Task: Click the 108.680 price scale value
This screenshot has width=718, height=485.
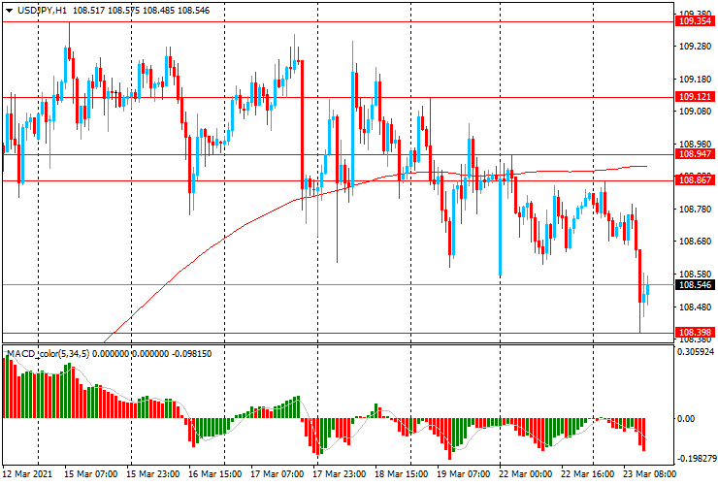Action: (x=693, y=242)
